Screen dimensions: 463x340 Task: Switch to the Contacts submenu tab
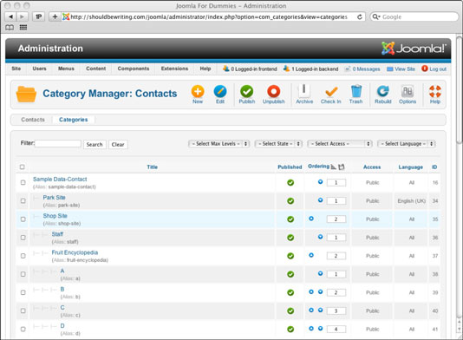(33, 120)
